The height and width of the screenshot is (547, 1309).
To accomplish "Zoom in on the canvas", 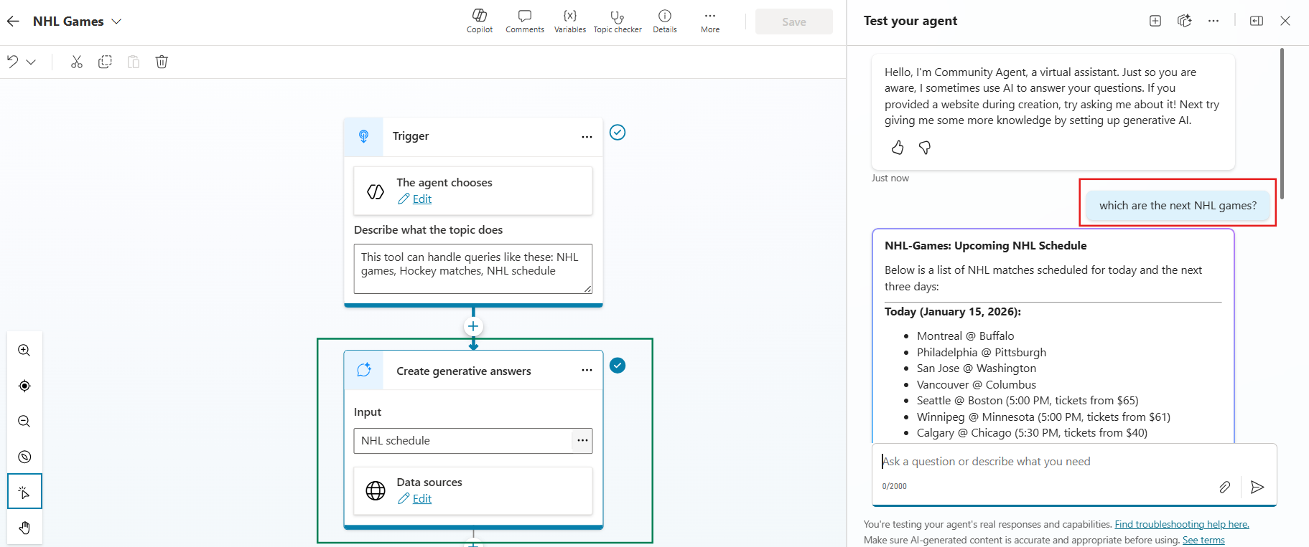I will click(24, 350).
